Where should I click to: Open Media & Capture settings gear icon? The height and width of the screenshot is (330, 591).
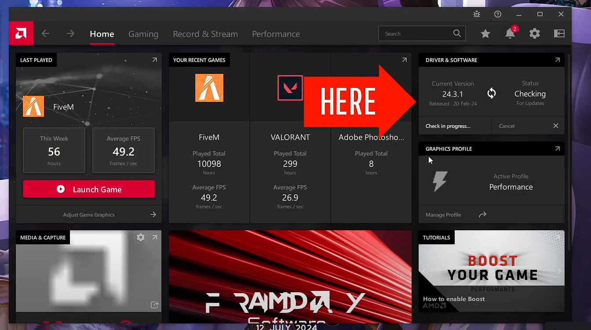pos(140,237)
